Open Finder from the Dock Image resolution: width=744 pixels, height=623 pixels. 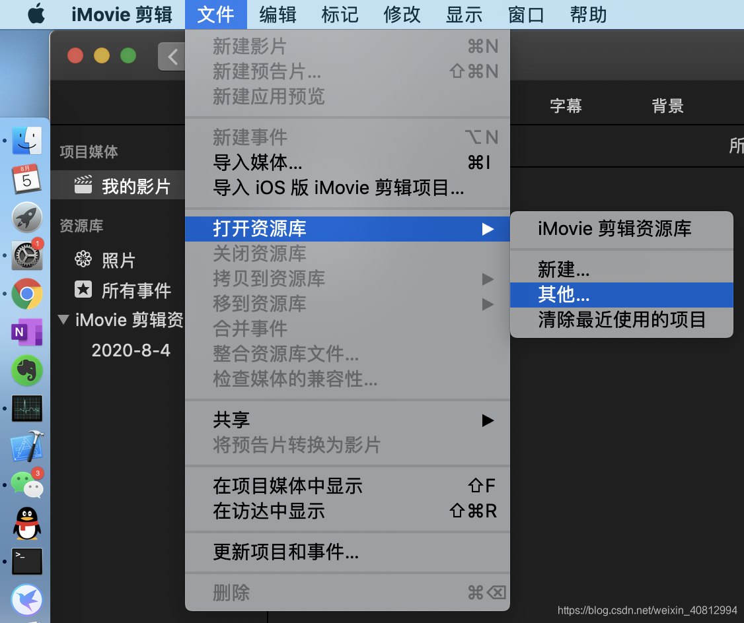pyautogui.click(x=27, y=141)
